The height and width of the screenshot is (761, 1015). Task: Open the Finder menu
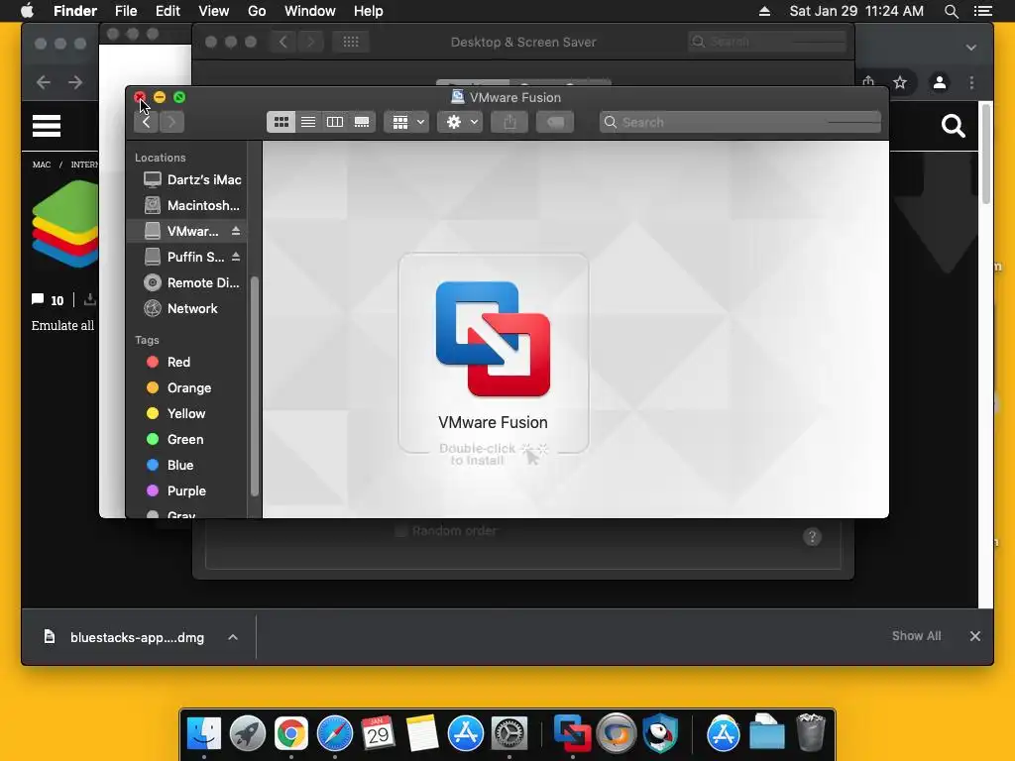pos(75,11)
